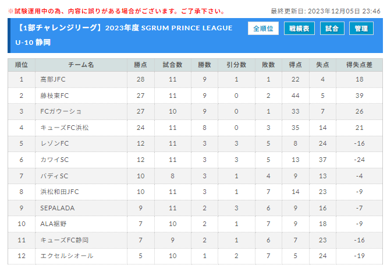
Task: Select the 勝点 column header
Action: (141, 65)
